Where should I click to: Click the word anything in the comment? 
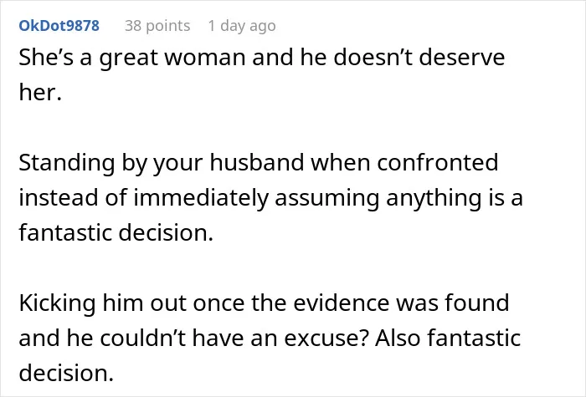point(434,198)
